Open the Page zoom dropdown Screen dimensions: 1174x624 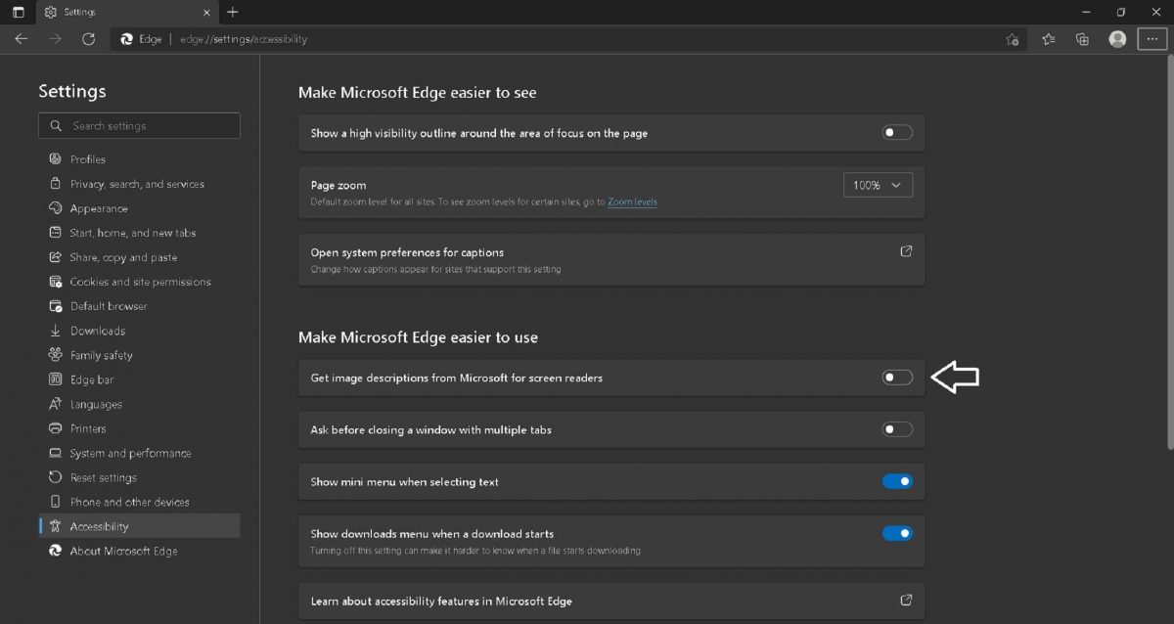point(878,184)
